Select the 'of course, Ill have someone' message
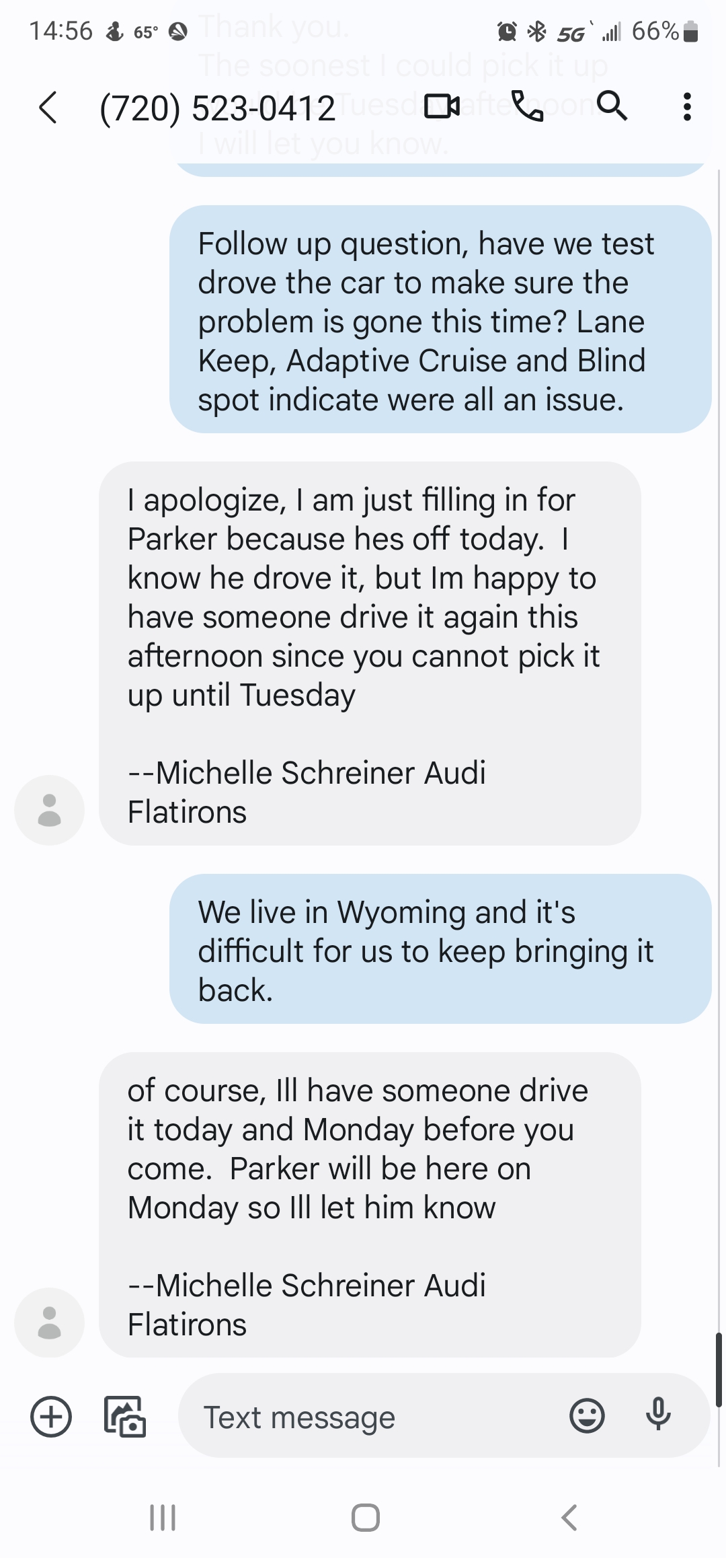Screen dimensions: 726x1558 pos(370,1204)
